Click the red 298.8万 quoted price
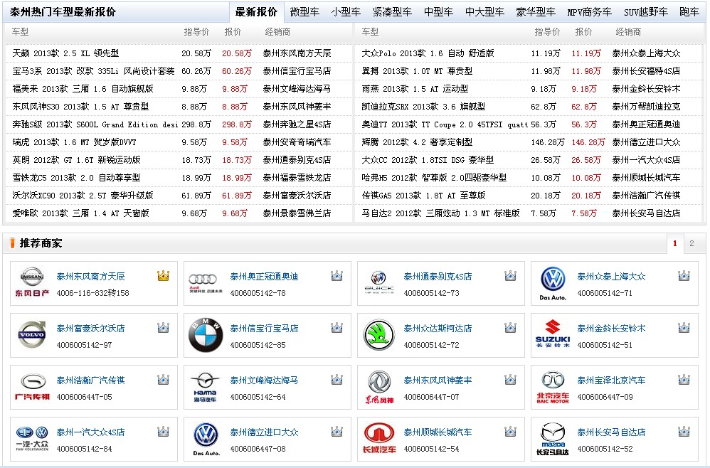 click(237, 124)
